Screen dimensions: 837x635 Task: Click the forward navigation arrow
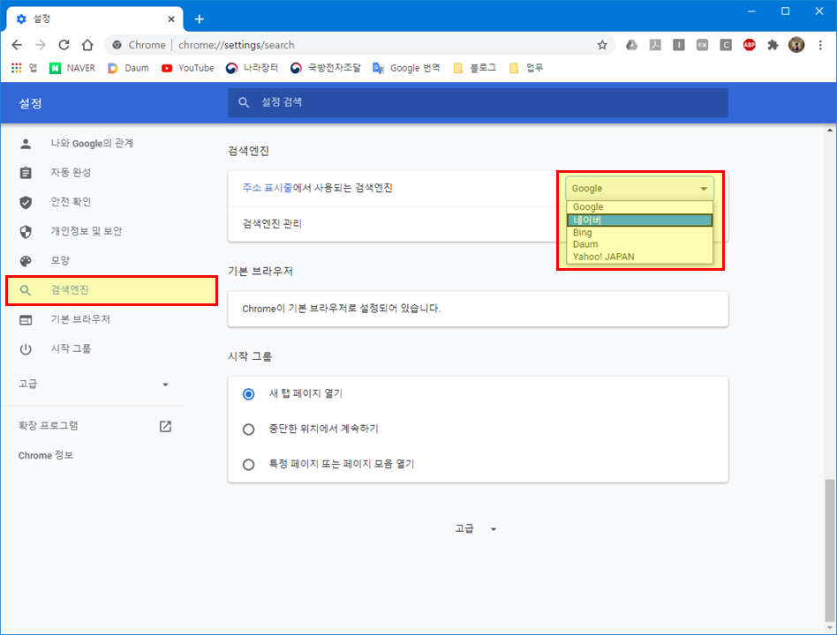41,45
